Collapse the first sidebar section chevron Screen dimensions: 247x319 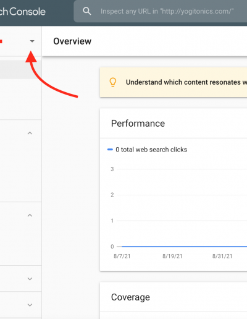(x=30, y=133)
